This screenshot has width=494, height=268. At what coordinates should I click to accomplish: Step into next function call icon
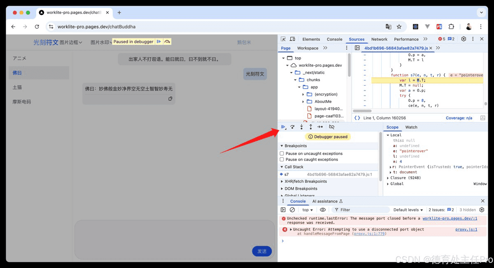tap(301, 127)
